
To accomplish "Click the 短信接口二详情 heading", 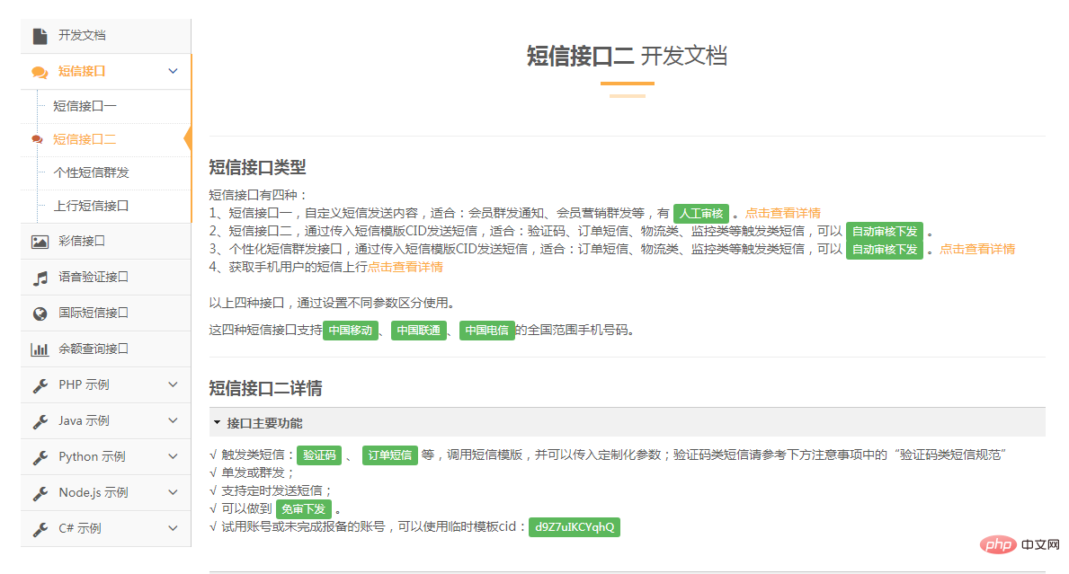I will tap(265, 389).
